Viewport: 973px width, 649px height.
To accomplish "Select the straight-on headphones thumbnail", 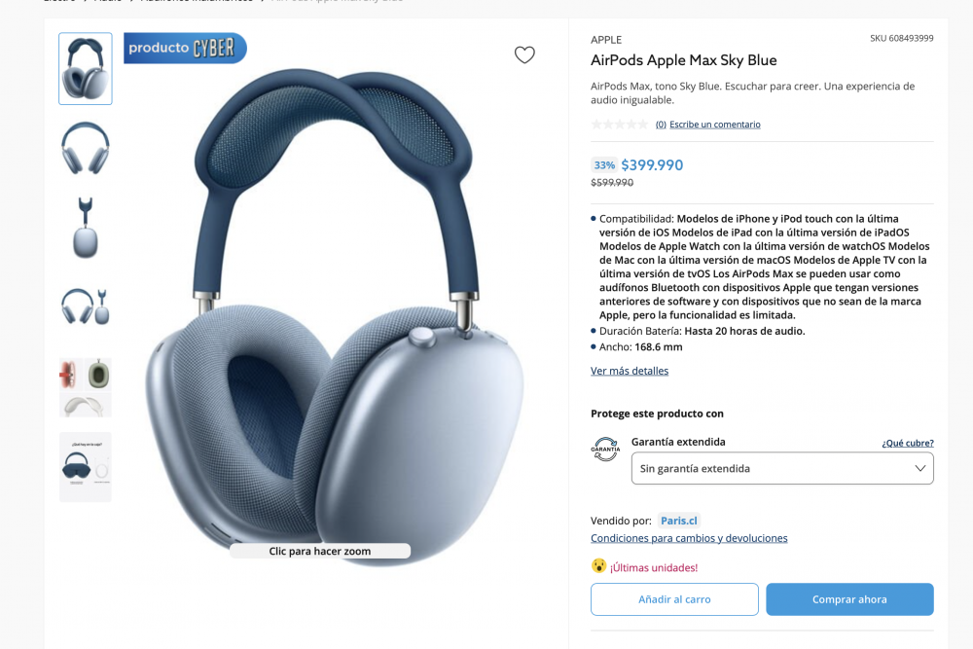I will [86, 148].
